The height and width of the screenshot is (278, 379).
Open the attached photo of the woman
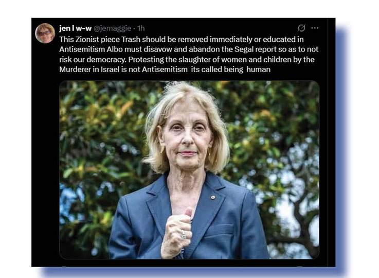[x=189, y=170]
